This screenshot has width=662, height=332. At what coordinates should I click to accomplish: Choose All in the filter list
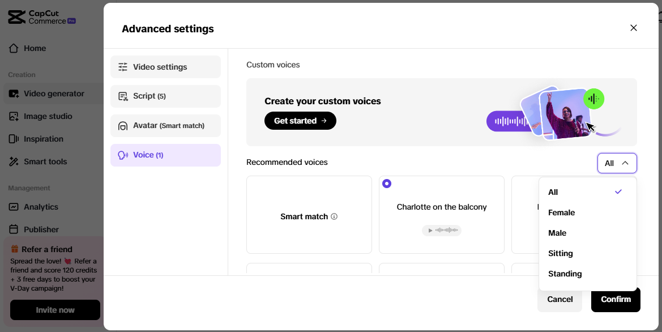pos(587,192)
